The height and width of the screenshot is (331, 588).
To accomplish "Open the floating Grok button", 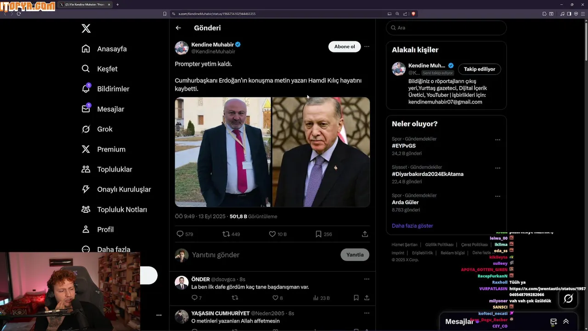I will 568,299.
